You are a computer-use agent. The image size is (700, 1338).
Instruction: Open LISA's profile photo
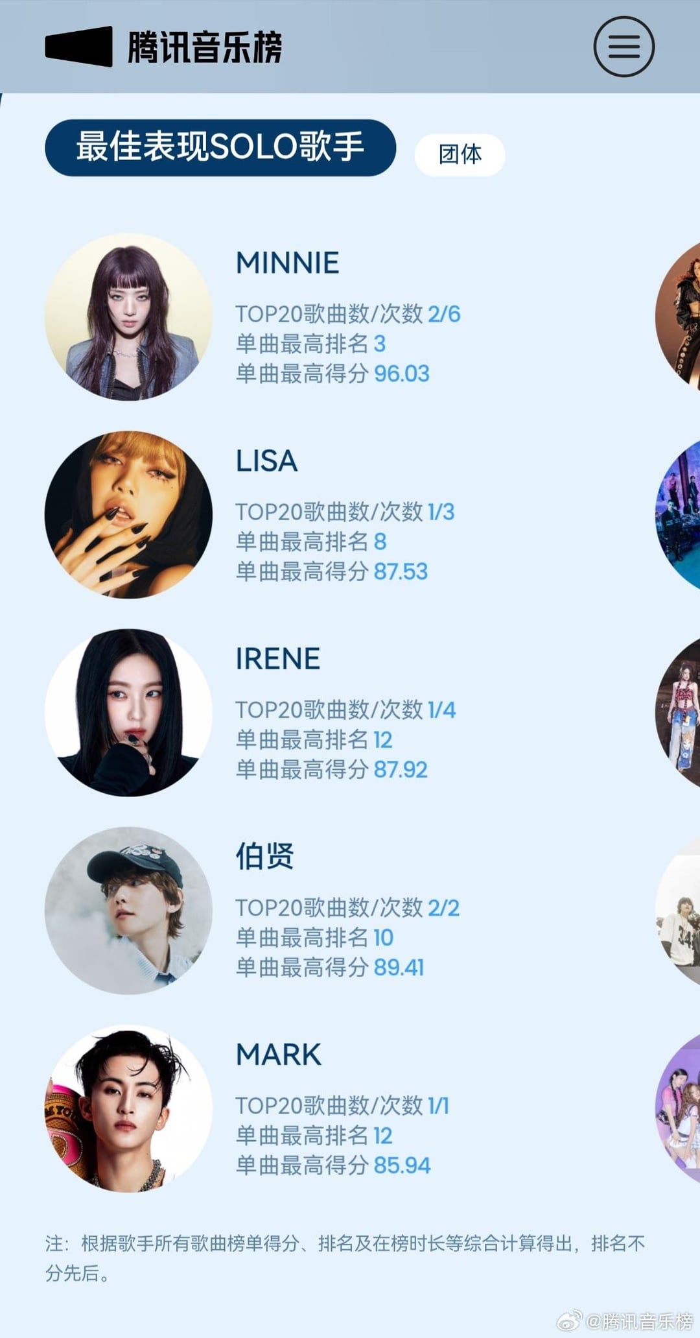[x=128, y=514]
